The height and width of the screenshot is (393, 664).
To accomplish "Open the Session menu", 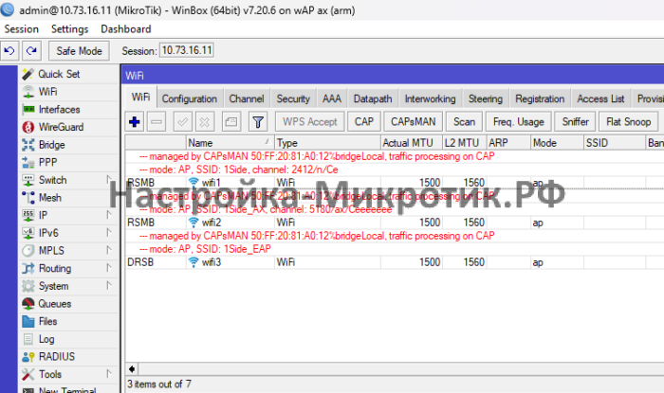I will pyautogui.click(x=21, y=29).
